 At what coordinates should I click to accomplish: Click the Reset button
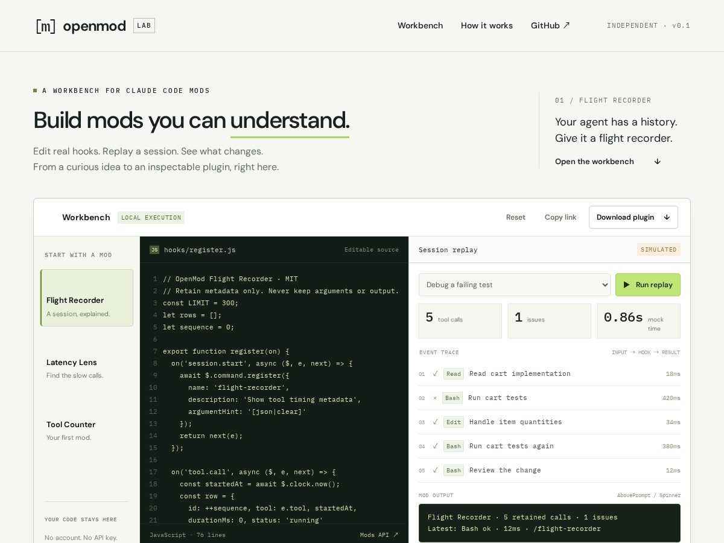point(516,217)
